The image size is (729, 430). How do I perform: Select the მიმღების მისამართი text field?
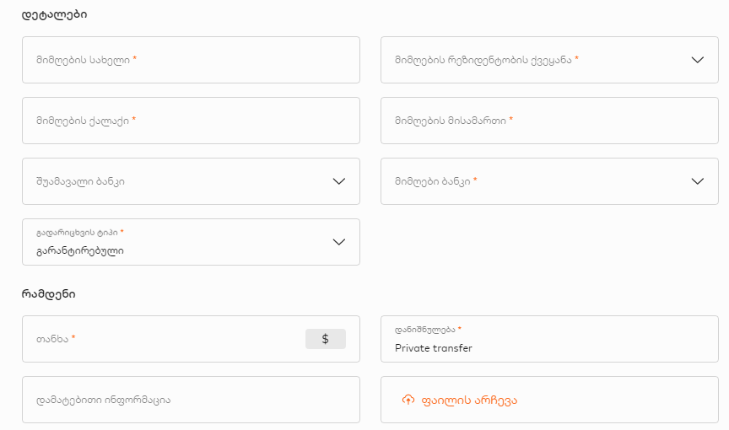[x=549, y=121]
